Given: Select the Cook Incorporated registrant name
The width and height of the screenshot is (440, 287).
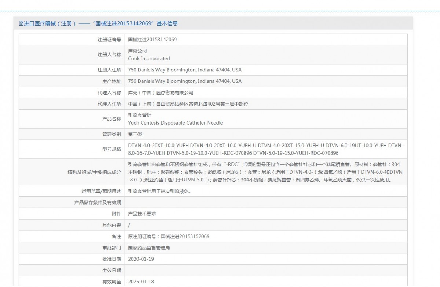Looking at the screenshot, I should (x=149, y=59).
